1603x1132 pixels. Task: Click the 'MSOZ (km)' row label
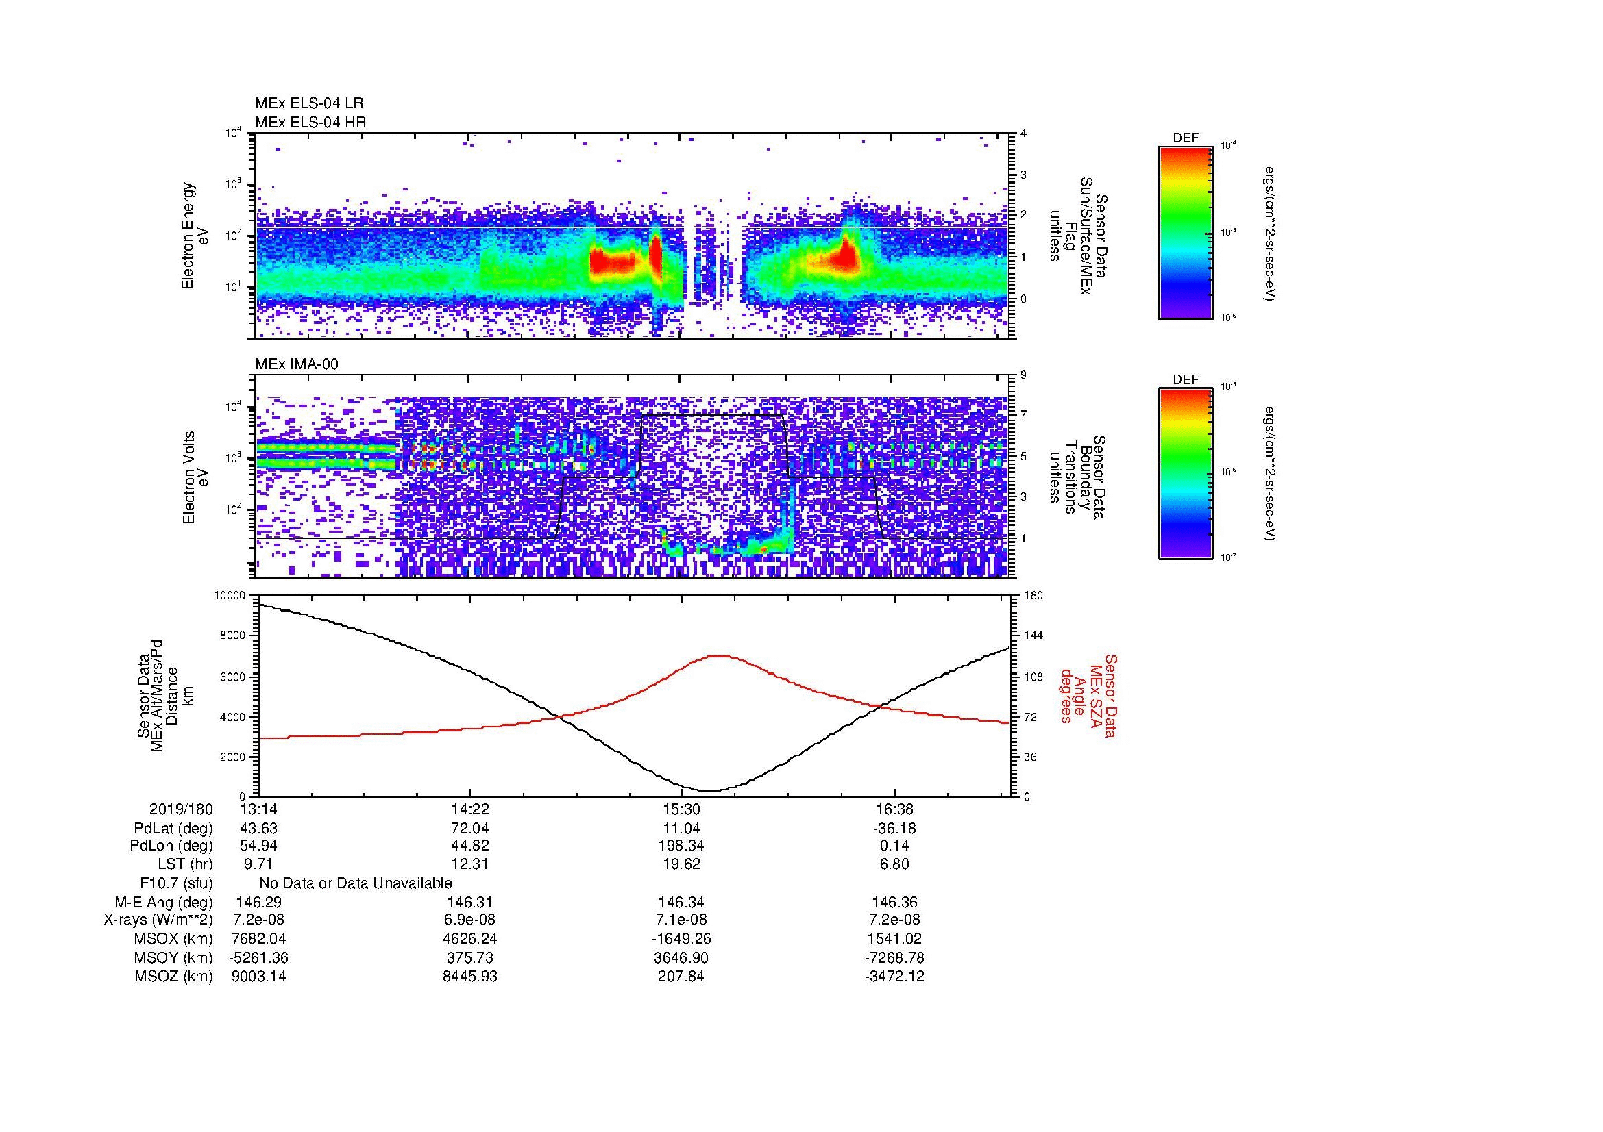click(174, 977)
